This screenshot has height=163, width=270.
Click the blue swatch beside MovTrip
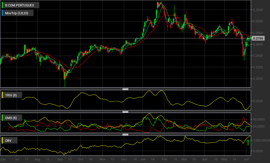pyautogui.click(x=2, y=13)
